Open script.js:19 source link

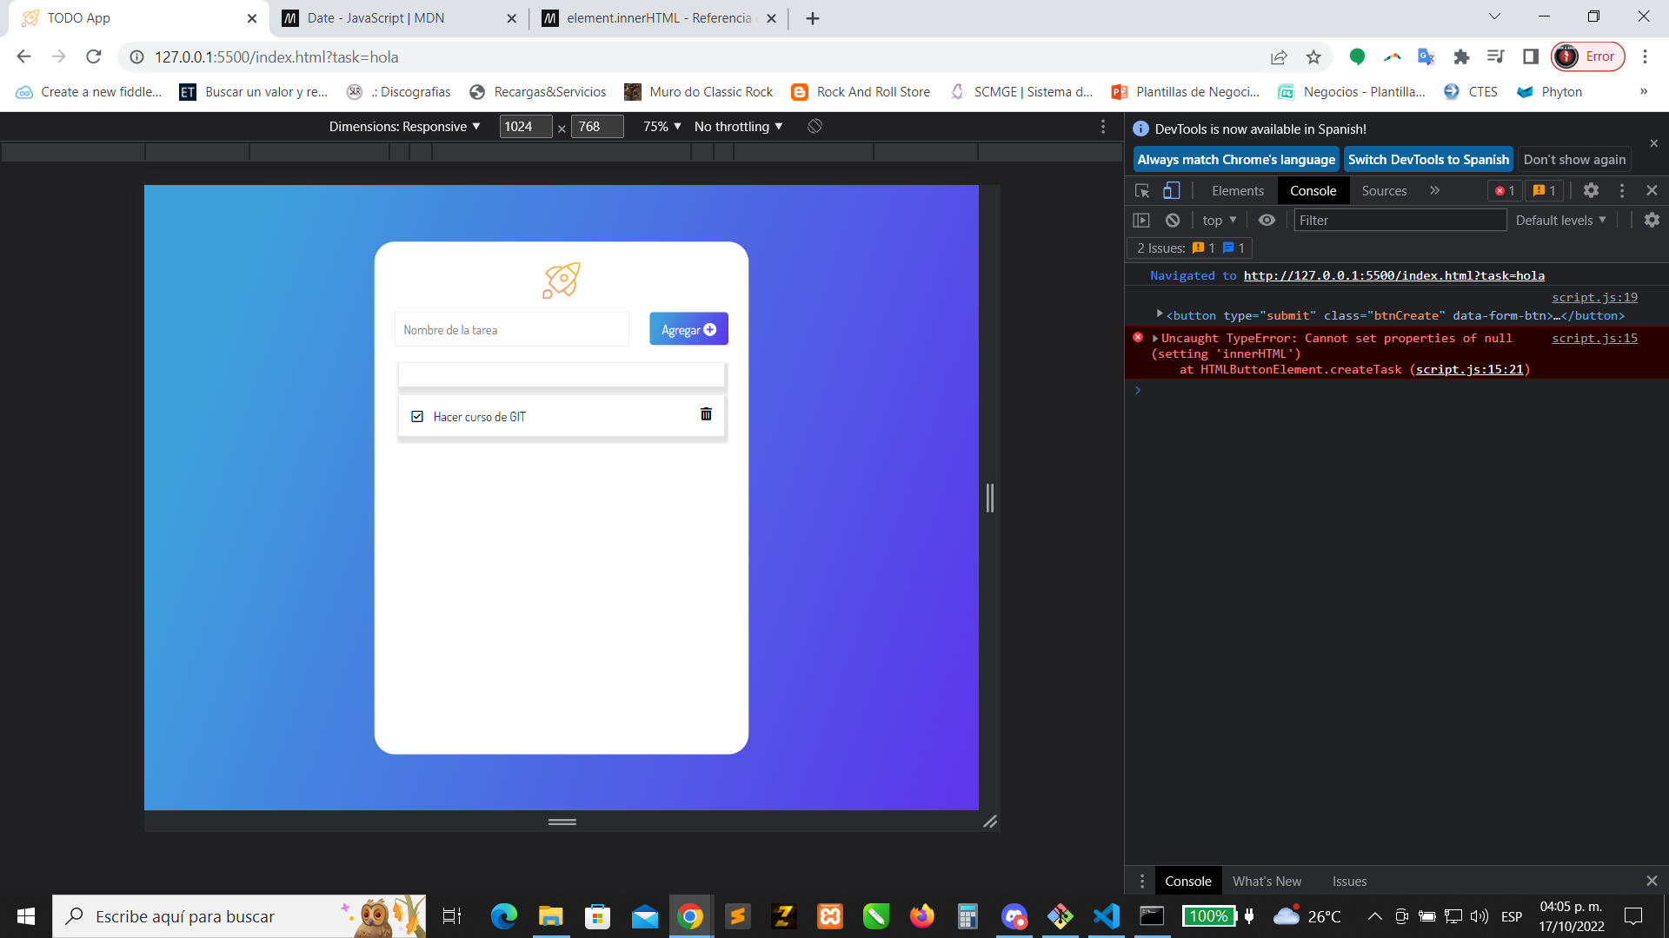click(1594, 297)
